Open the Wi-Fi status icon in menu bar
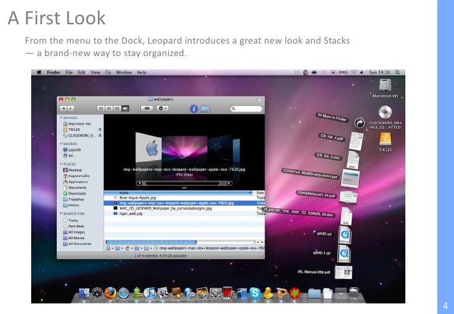The image size is (454, 314). [354, 72]
